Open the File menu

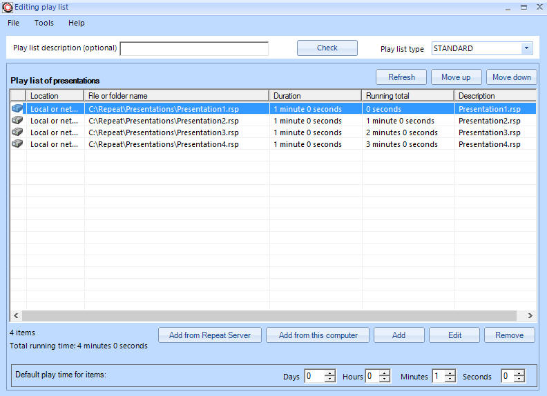coord(13,23)
